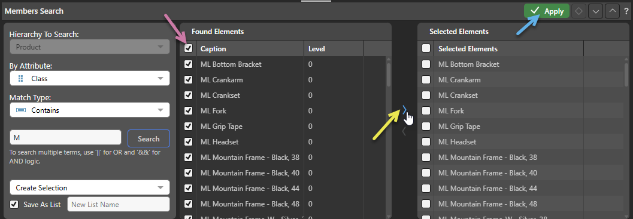This screenshot has width=633, height=219.
Task: Check ML Fork in Selected Elements
Action: tap(426, 111)
